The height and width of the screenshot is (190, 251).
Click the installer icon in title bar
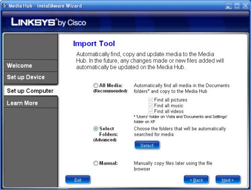(x=5, y=6)
